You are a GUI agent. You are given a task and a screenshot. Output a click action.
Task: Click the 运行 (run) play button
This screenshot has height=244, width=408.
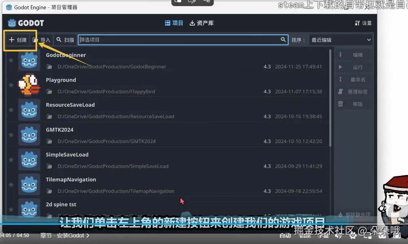tap(354, 67)
